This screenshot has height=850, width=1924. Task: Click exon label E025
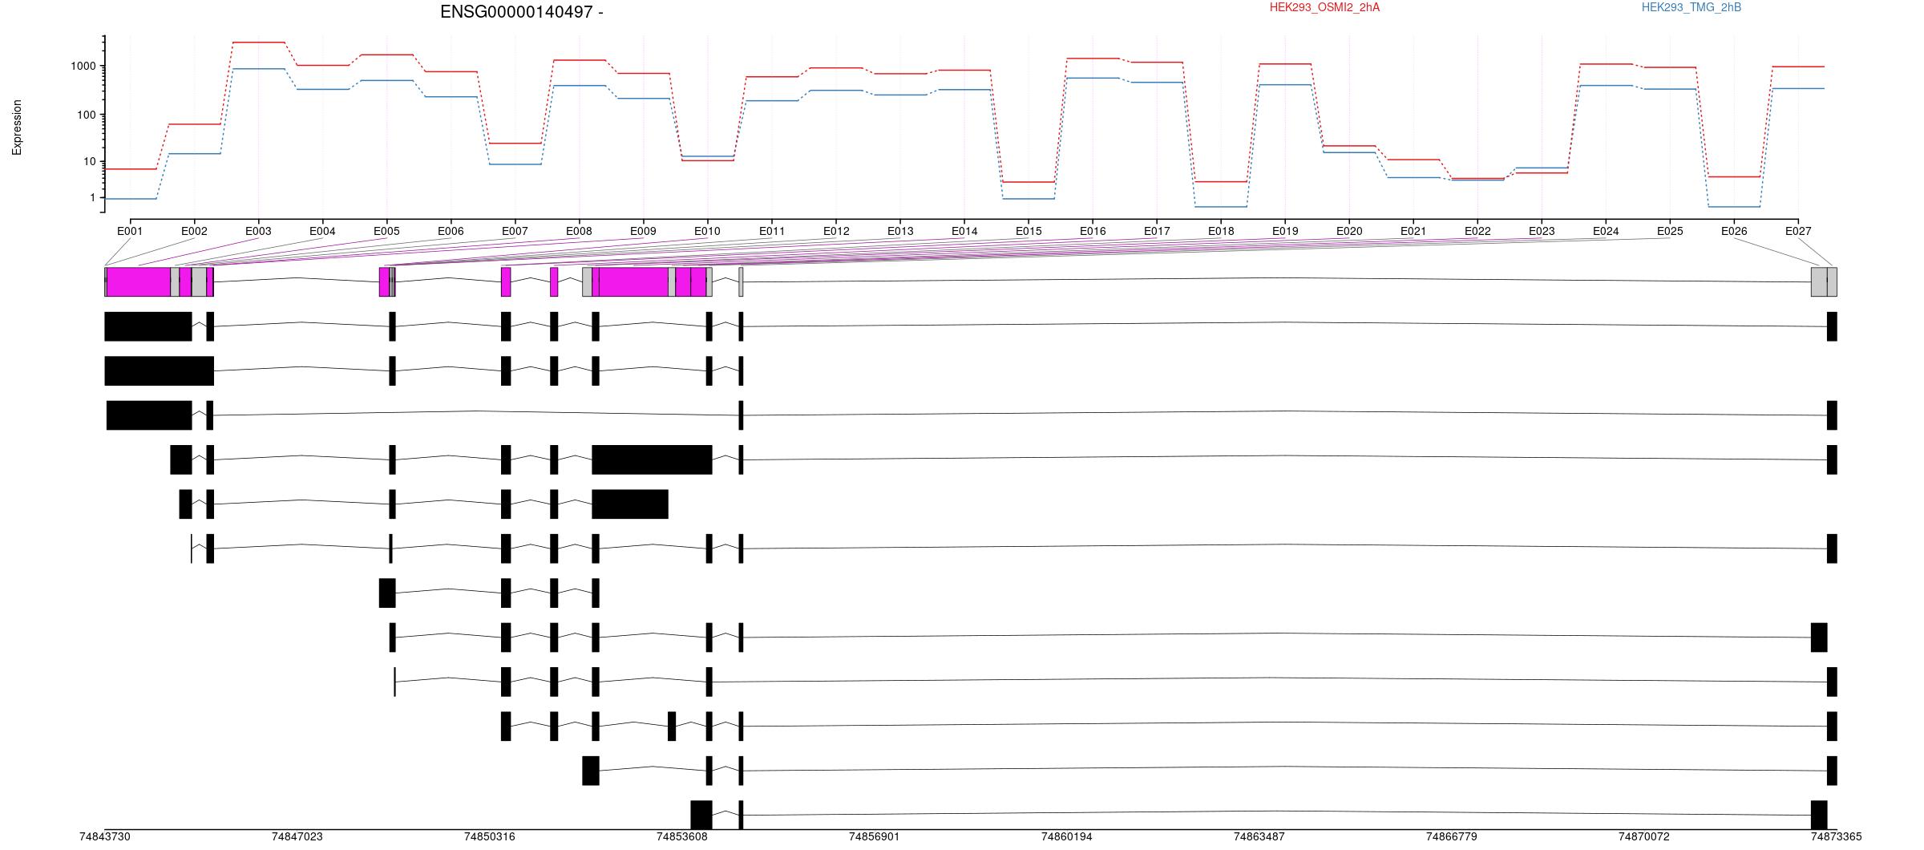[x=1671, y=231]
